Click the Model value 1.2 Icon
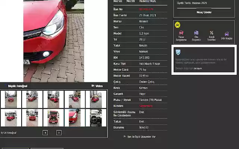Screen dimensions: 239x149 click(144, 34)
